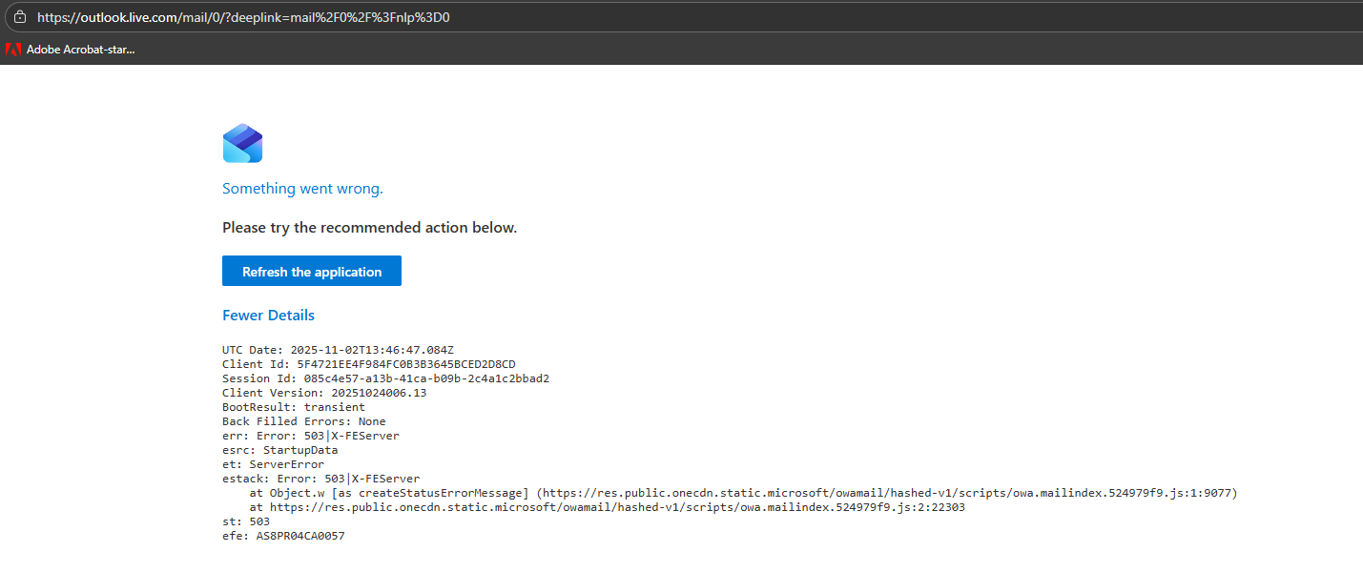Click 'Back Filled Errors: None' line
This screenshot has height=572, width=1363.
pos(303,421)
